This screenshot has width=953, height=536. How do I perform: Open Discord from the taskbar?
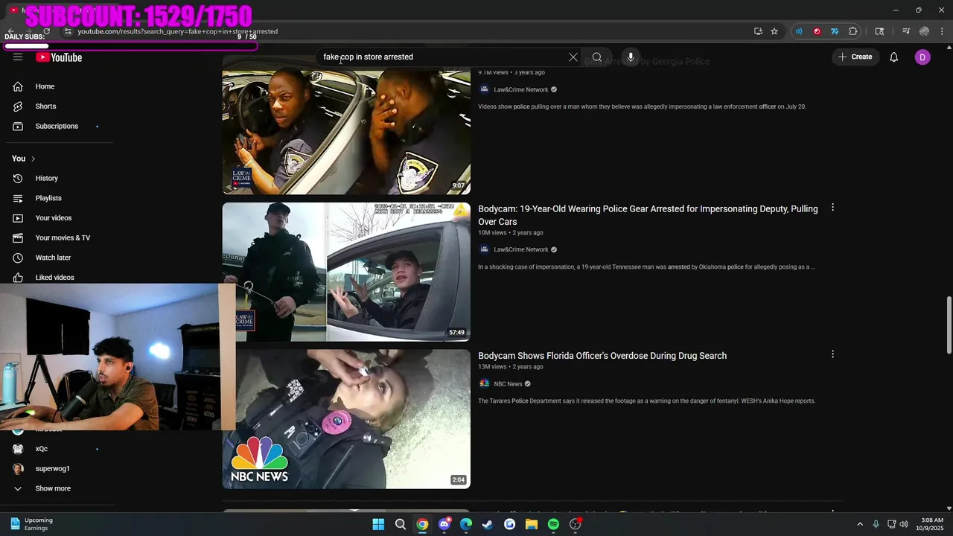pyautogui.click(x=444, y=524)
